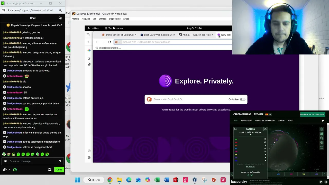Screen dimensions: 329x185
Task: Open TikTok from the taskbar
Action: (185, 180)
